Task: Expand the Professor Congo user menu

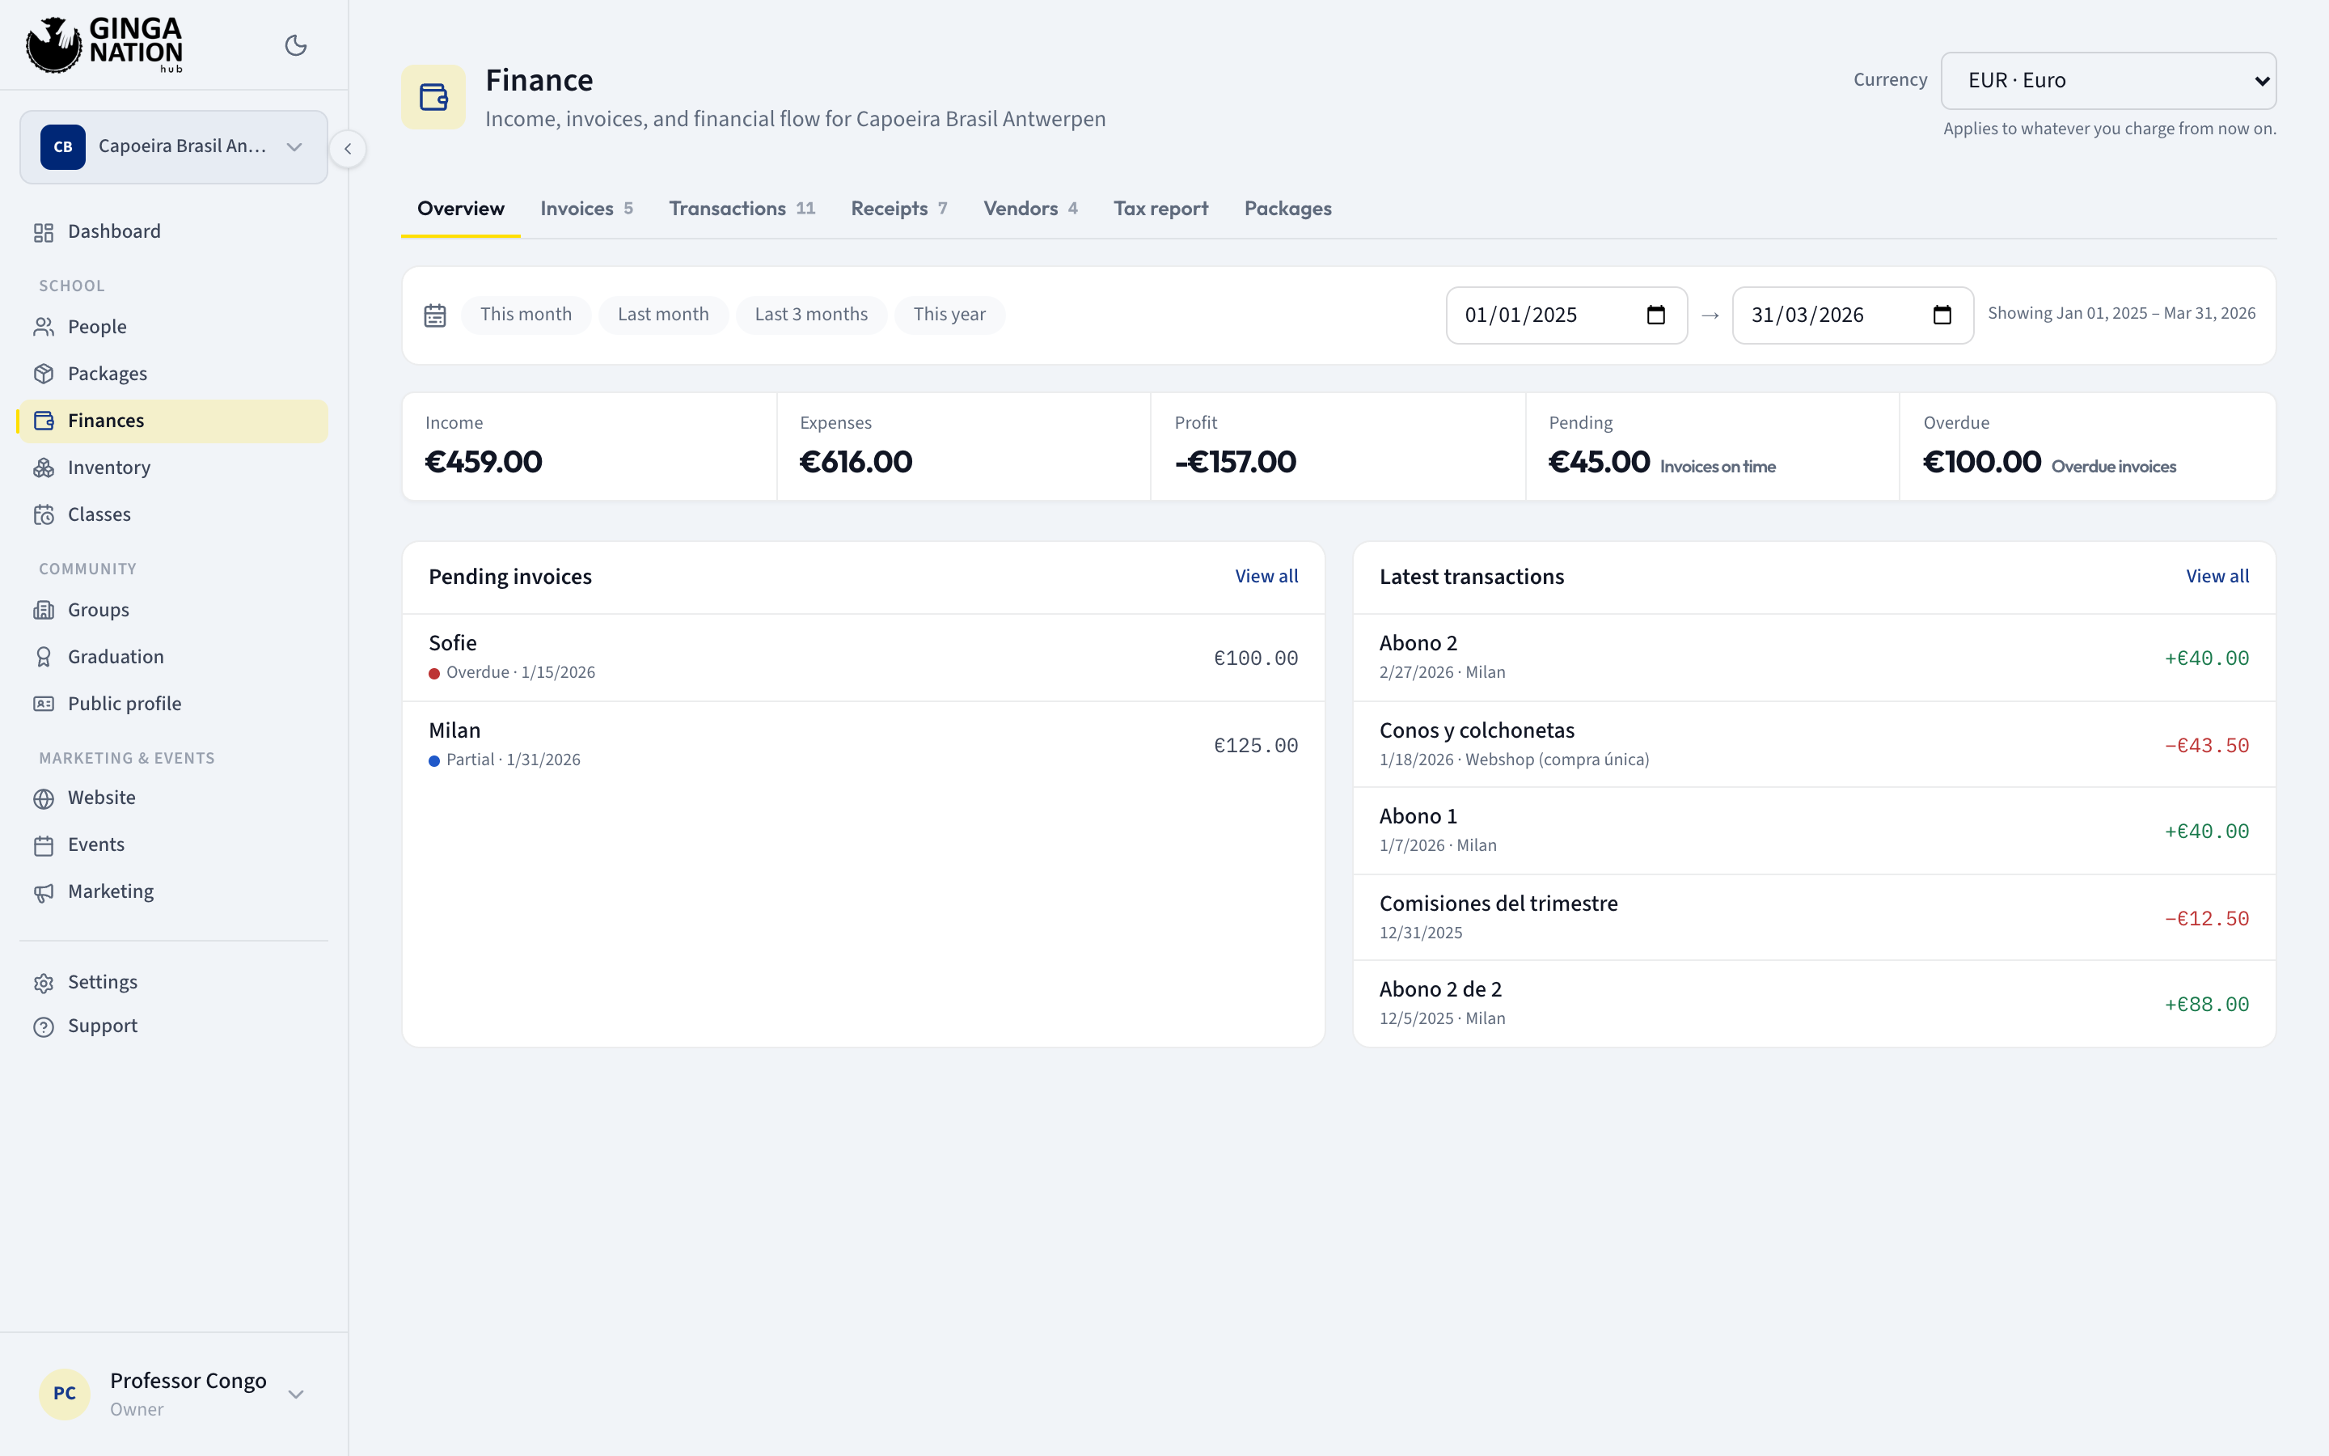Action: click(173, 1394)
